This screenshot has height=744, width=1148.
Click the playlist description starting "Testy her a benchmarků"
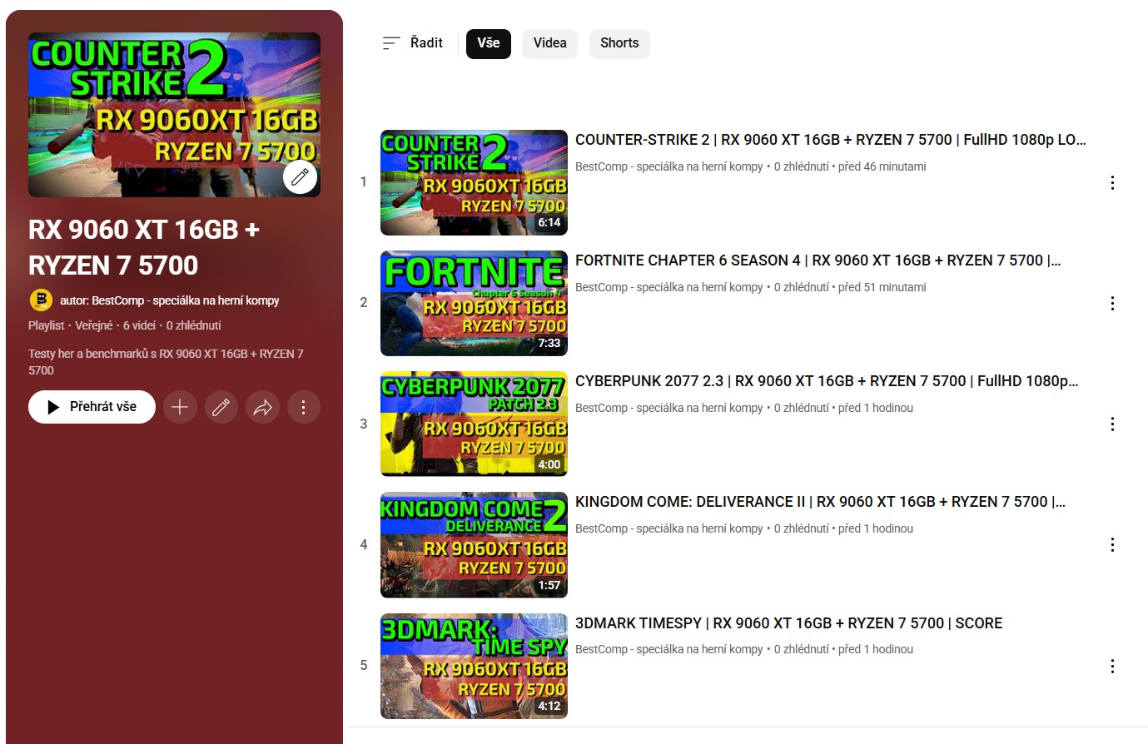[166, 362]
